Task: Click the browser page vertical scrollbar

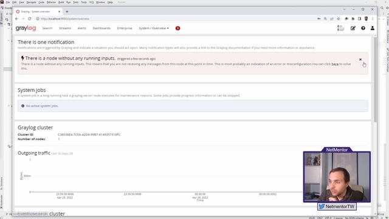Action: click(x=375, y=80)
